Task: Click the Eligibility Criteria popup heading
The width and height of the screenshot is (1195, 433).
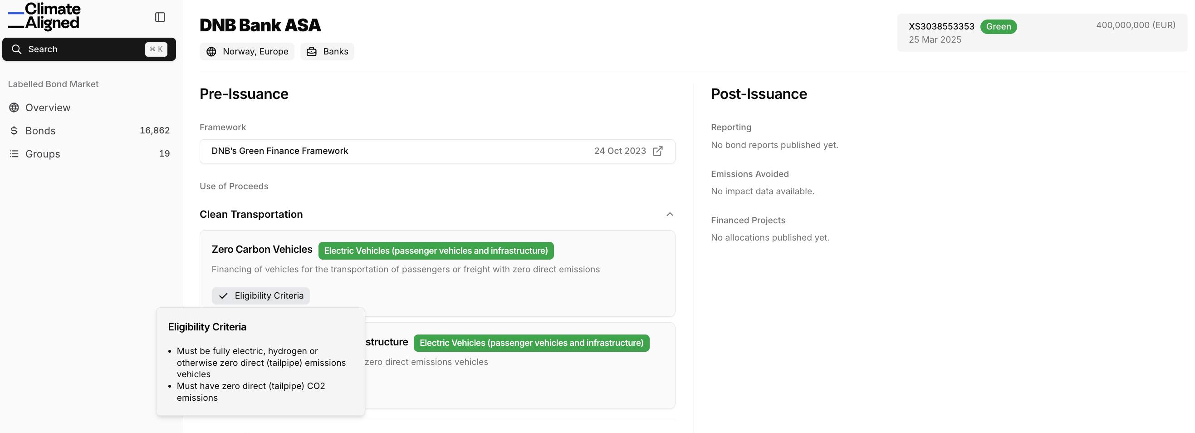Action: (x=207, y=327)
